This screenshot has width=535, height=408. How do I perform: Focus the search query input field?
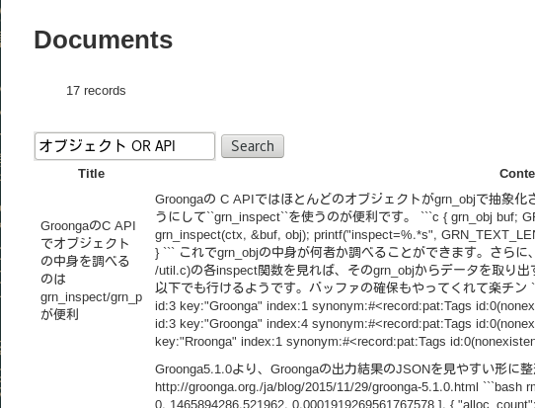(x=124, y=146)
